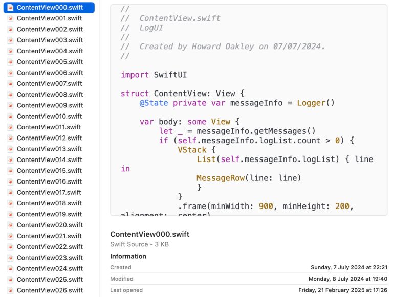The width and height of the screenshot is (393, 297).
Task: Select the file name ContentView022.swift
Action: (x=50, y=247)
